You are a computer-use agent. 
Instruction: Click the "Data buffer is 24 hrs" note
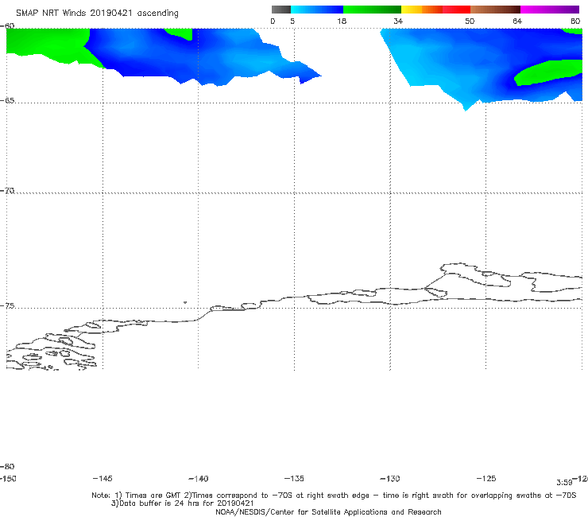pos(183,503)
